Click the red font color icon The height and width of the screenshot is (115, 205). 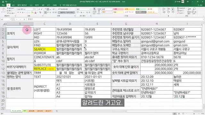36,12
